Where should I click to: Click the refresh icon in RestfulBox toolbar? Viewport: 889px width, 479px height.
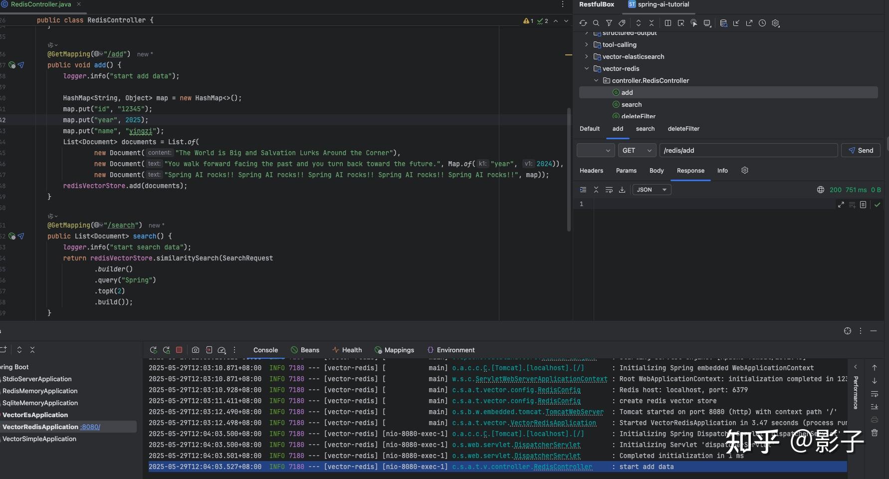pos(583,23)
